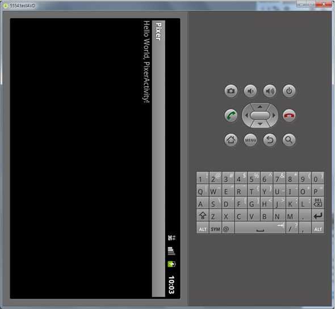
Task: Click the emulator Back button
Action: click(270, 140)
